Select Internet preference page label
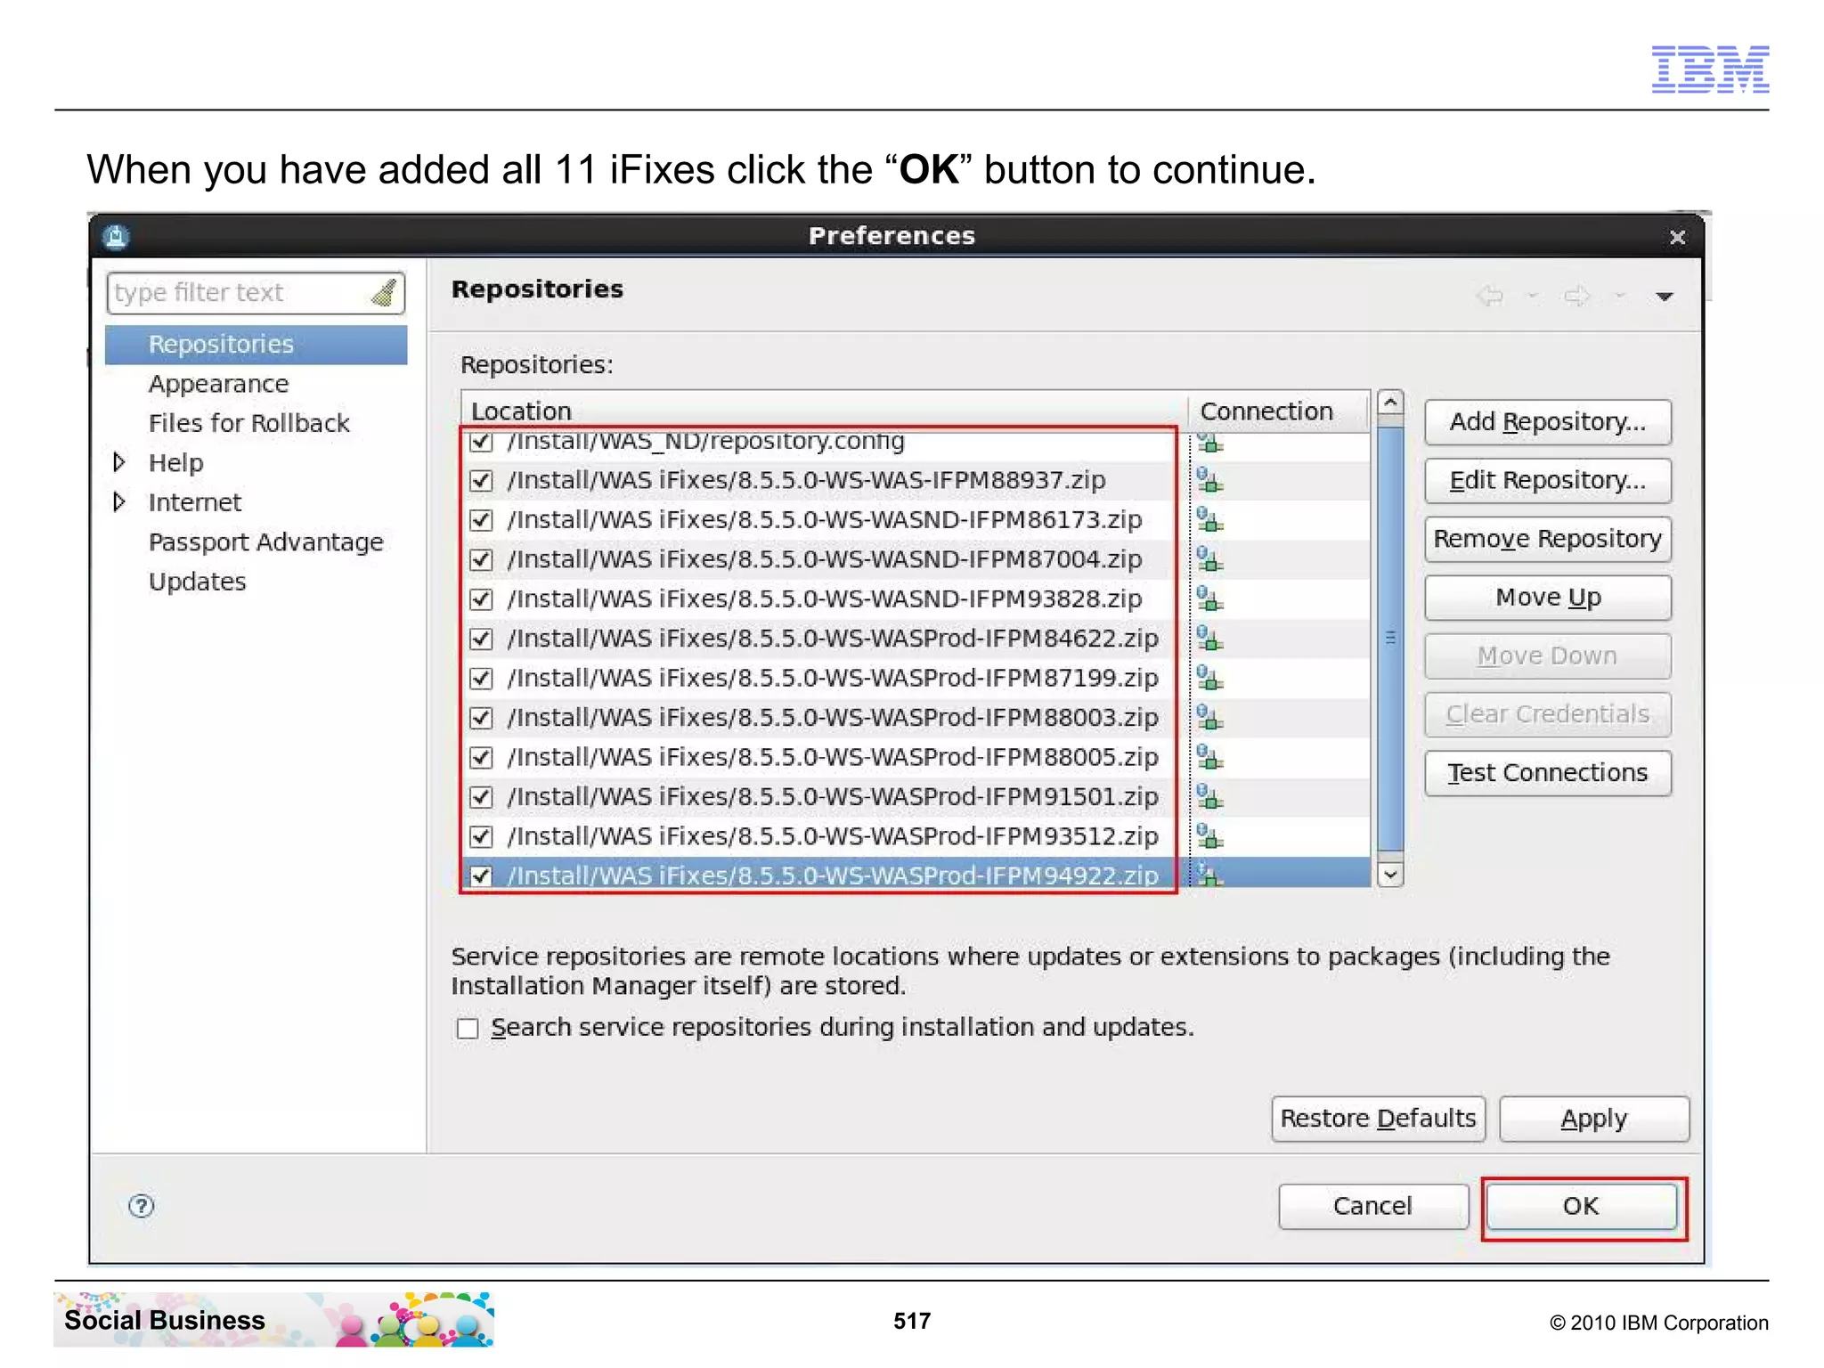Screen dimensions: 1824x1368 [x=194, y=502]
